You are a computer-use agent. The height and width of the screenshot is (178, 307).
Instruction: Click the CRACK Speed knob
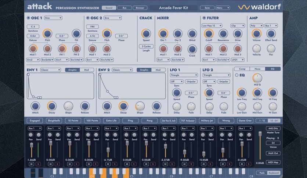(146, 34)
